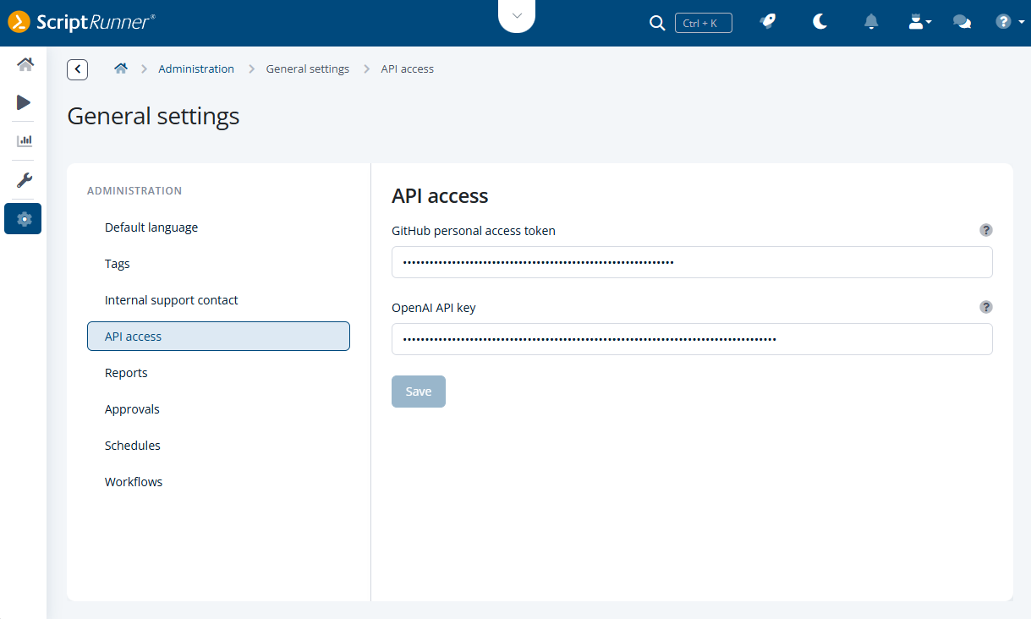Click the back arrow button
This screenshot has height=619, width=1031.
click(77, 69)
